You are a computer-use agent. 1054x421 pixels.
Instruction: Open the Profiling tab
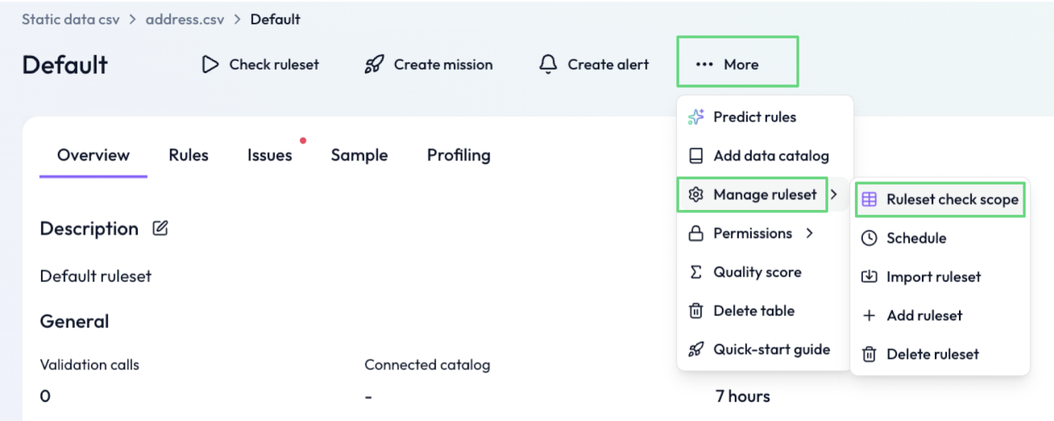click(458, 155)
